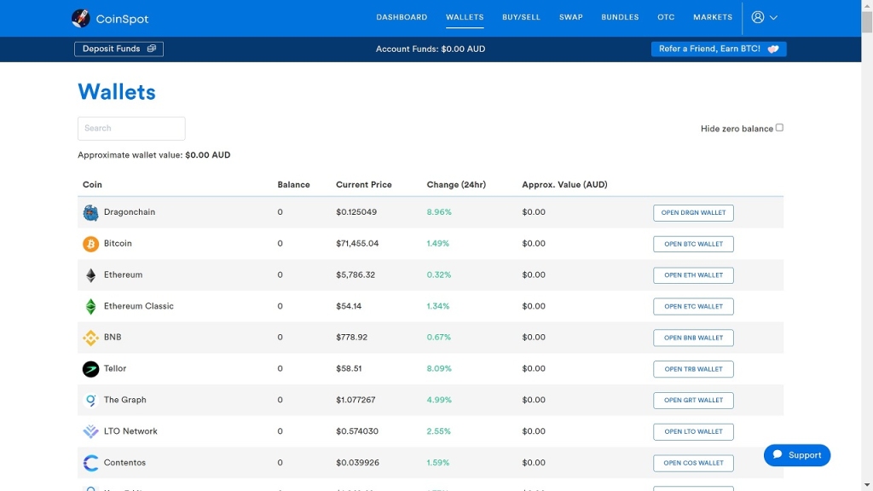
Task: Open the BNB wallet
Action: (x=693, y=338)
